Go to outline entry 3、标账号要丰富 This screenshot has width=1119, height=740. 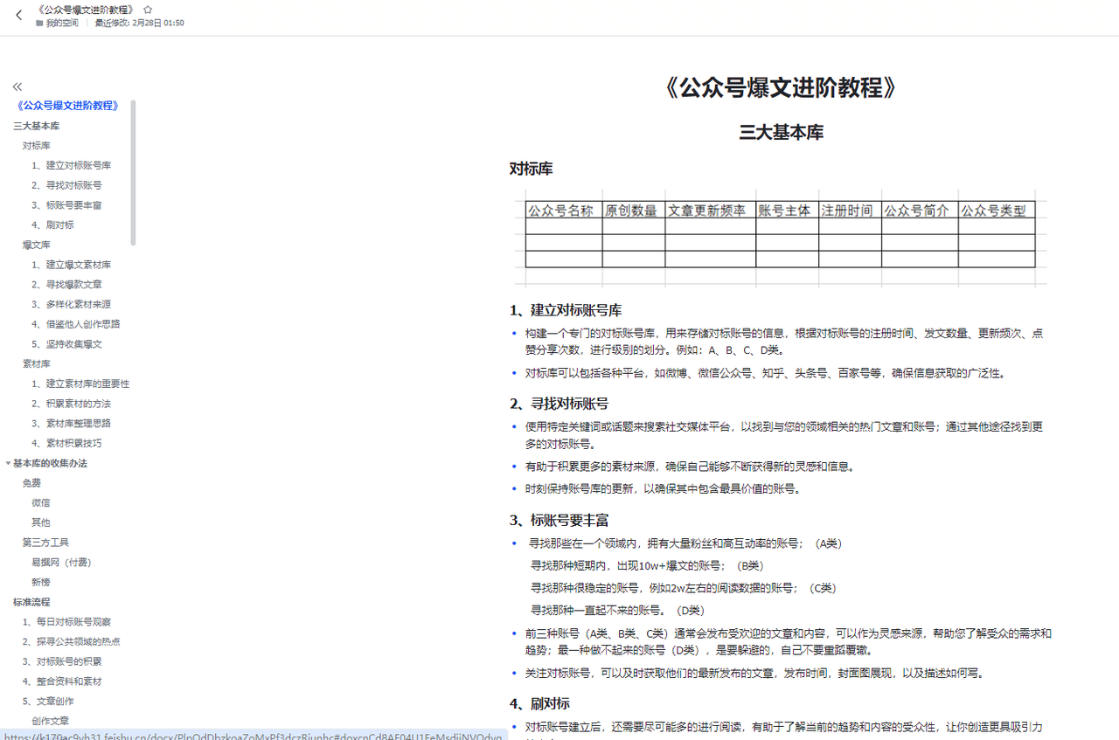(67, 205)
